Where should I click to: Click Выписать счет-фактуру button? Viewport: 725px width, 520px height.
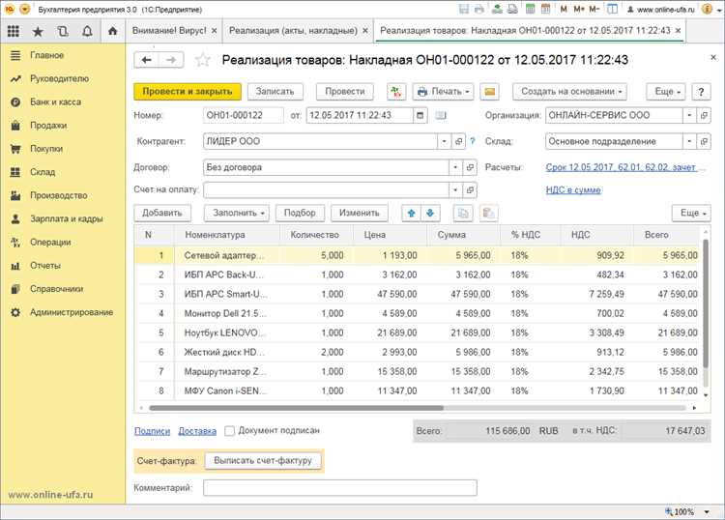[263, 461]
